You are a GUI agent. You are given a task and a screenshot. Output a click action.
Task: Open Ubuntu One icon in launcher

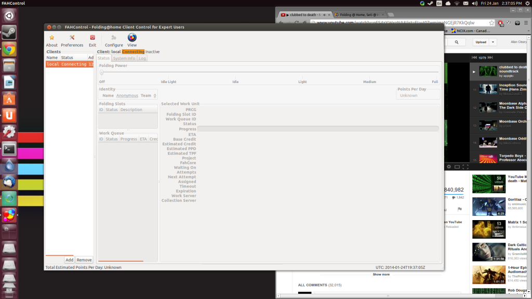coord(9,116)
